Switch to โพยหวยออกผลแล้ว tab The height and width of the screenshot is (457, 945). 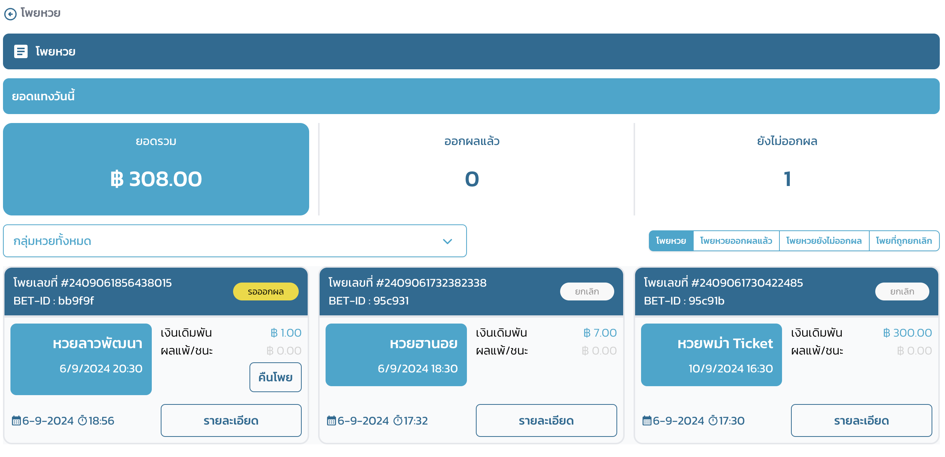tap(736, 241)
